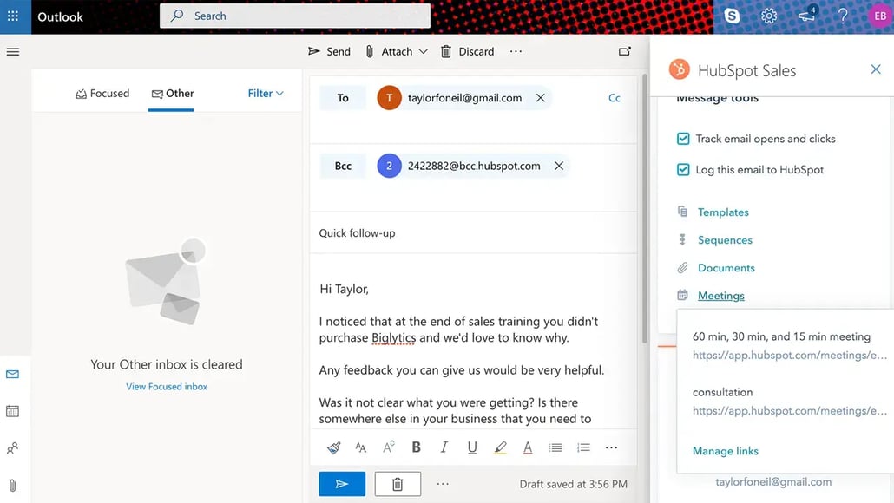
Task: Click the Bcc button
Action: tap(343, 166)
